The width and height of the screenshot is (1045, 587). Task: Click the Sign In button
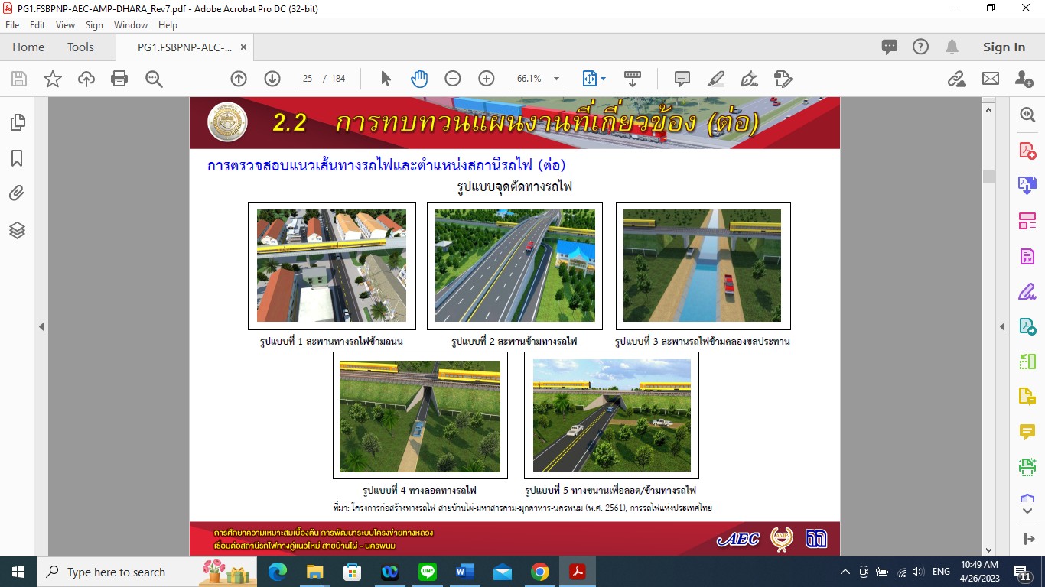click(1004, 47)
